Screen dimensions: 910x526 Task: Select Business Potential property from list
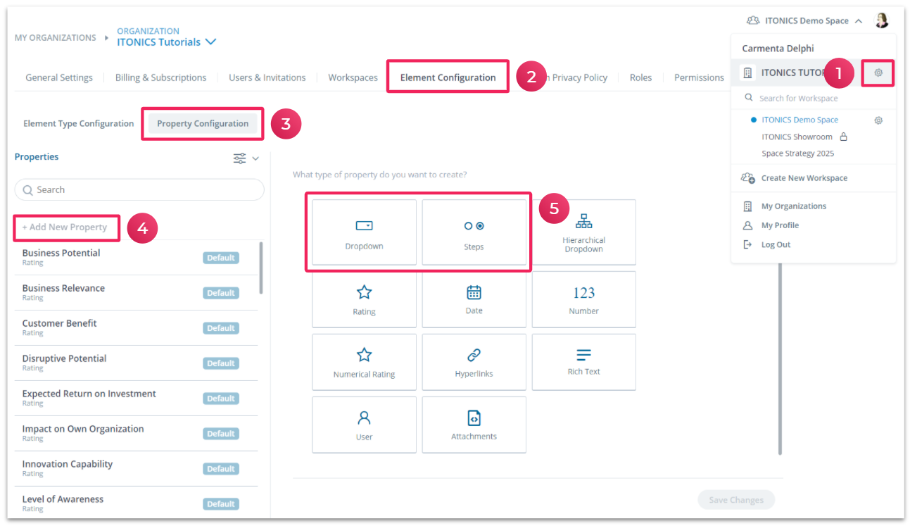pyautogui.click(x=61, y=253)
